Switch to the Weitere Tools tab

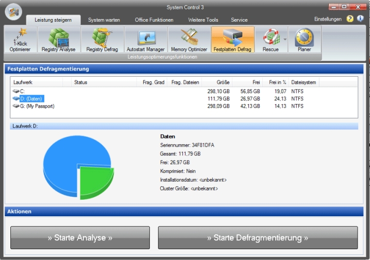(202, 20)
